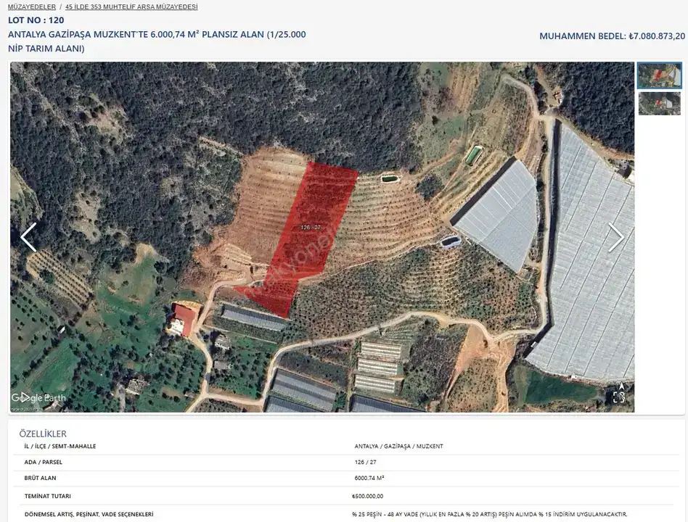The width and height of the screenshot is (688, 522).
Task: Go to MÜZAYEDELER breadcrumb
Action: click(32, 7)
